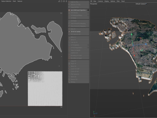Run UV Rectangularize command
This screenshot has height=118, width=157.
point(78,48)
